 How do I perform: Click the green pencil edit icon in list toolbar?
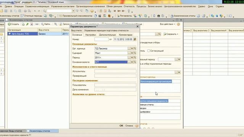tap(27, 24)
